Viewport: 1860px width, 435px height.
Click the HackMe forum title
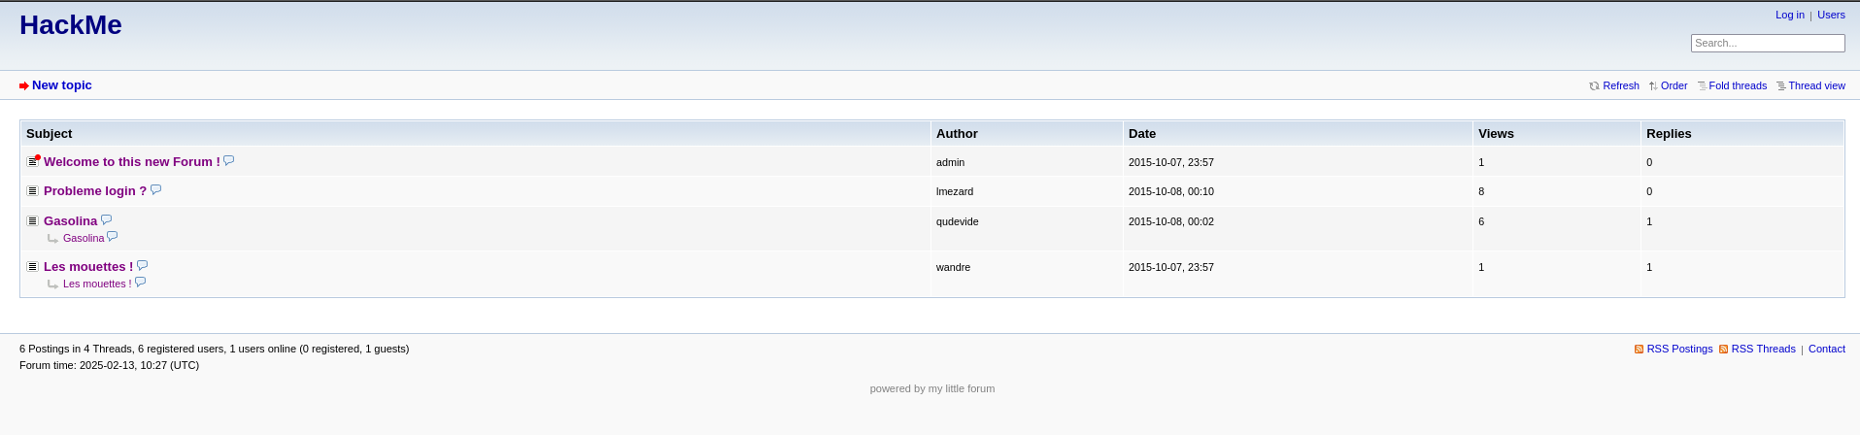[71, 25]
